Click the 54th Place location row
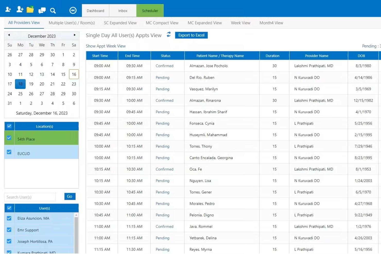Image resolution: width=381 pixels, height=254 pixels. click(41, 138)
